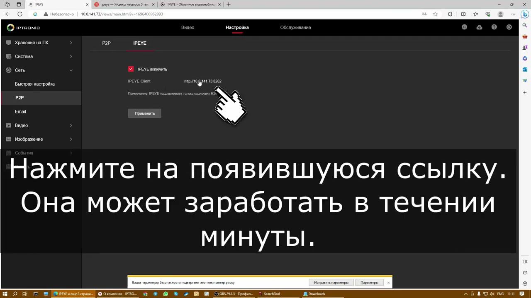This screenshot has height=298, width=531.
Task: Open Telegram from the taskbar
Action: click(x=156, y=294)
